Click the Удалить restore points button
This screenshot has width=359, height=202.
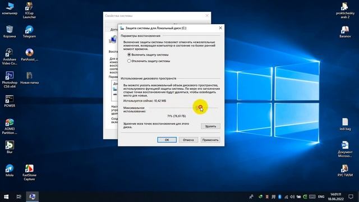click(210, 126)
